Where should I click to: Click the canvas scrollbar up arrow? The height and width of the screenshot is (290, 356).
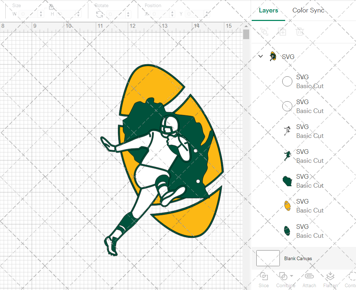(x=246, y=26)
